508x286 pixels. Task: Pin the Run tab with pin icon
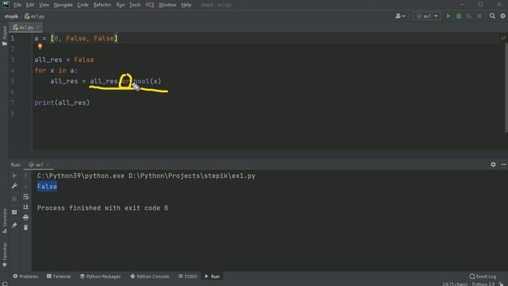point(14,225)
